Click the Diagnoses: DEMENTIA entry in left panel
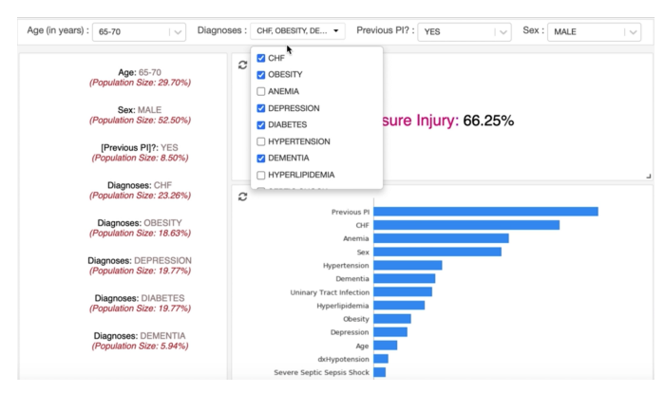 [x=140, y=336]
